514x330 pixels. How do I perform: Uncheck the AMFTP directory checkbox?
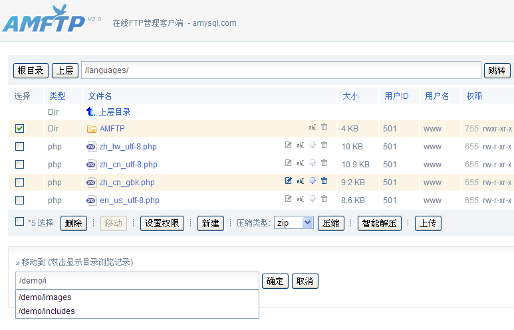19,128
